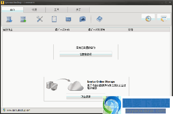Click the backup job name column header
Screen dimensions: 173x114
tap(29, 30)
